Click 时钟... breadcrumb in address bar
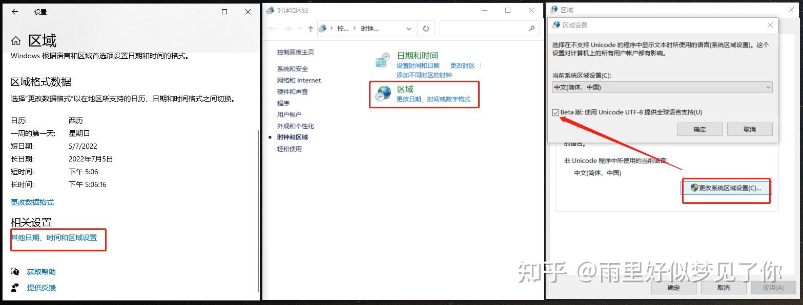The width and height of the screenshot is (803, 305). point(369,29)
